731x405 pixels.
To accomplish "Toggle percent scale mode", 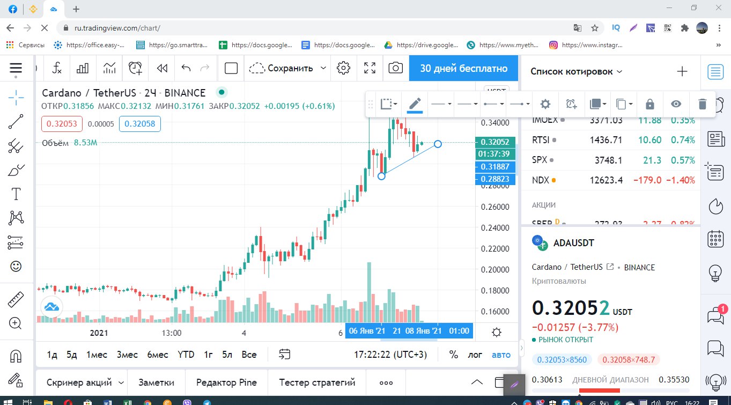I will click(x=454, y=355).
